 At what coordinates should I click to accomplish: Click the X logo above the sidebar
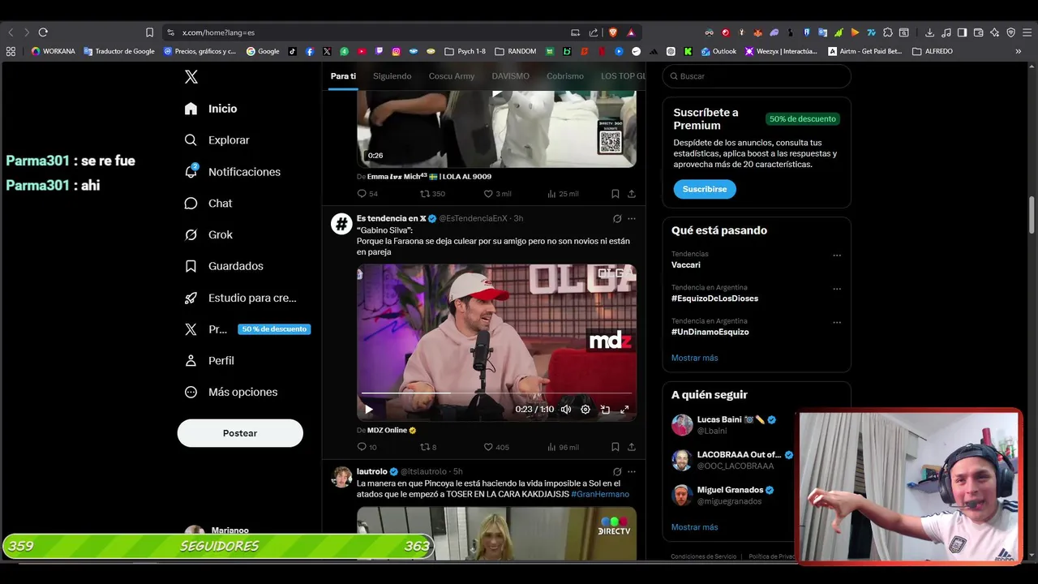click(x=191, y=77)
